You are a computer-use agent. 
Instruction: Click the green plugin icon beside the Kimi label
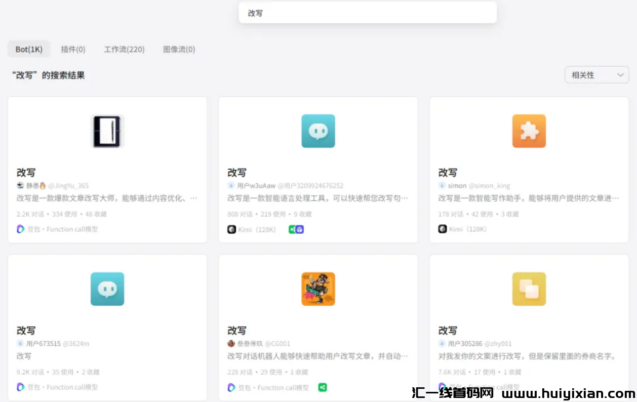pos(291,229)
